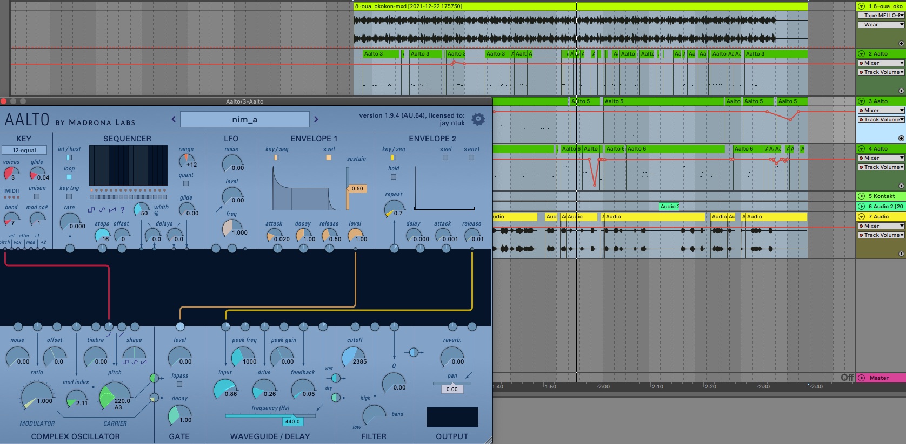Click output oscilloscope display
906x444 pixels.
(x=452, y=417)
